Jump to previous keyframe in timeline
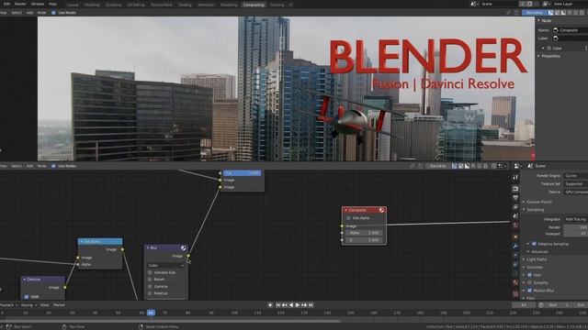 [285, 305]
